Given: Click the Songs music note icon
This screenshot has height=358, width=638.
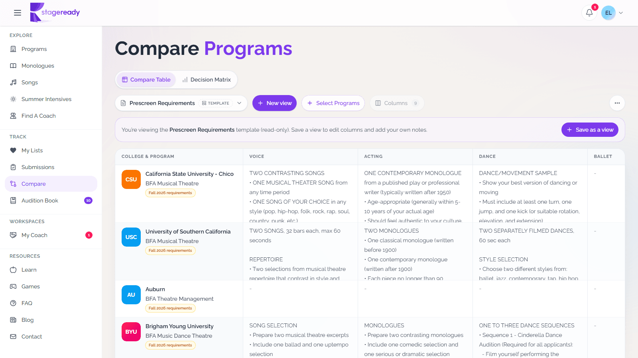Looking at the screenshot, I should click(13, 82).
